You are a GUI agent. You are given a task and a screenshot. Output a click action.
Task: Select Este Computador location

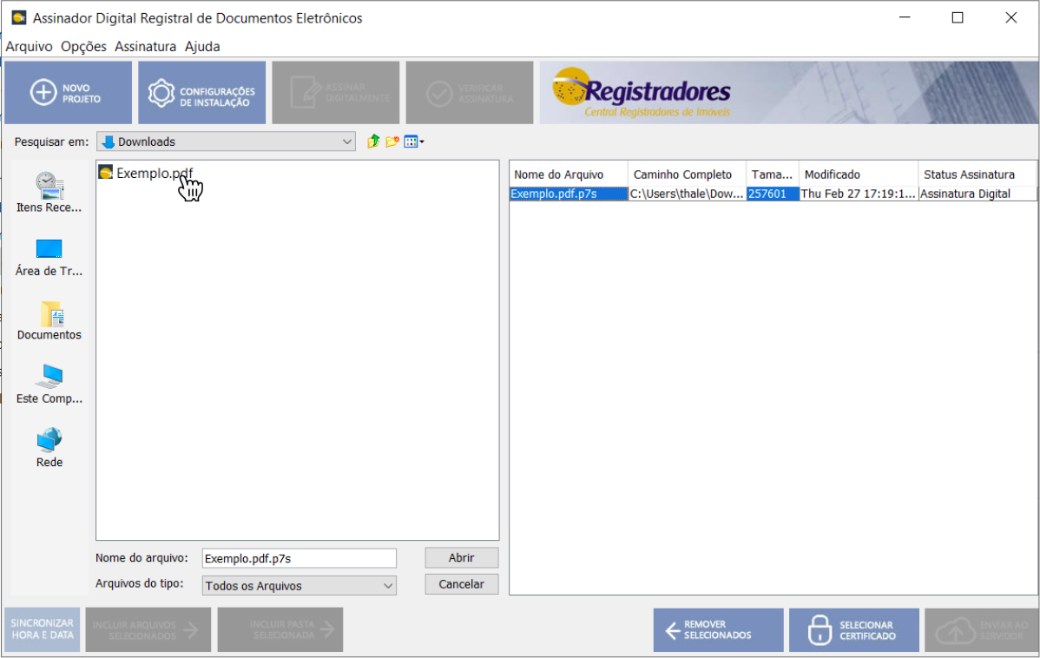click(x=49, y=384)
